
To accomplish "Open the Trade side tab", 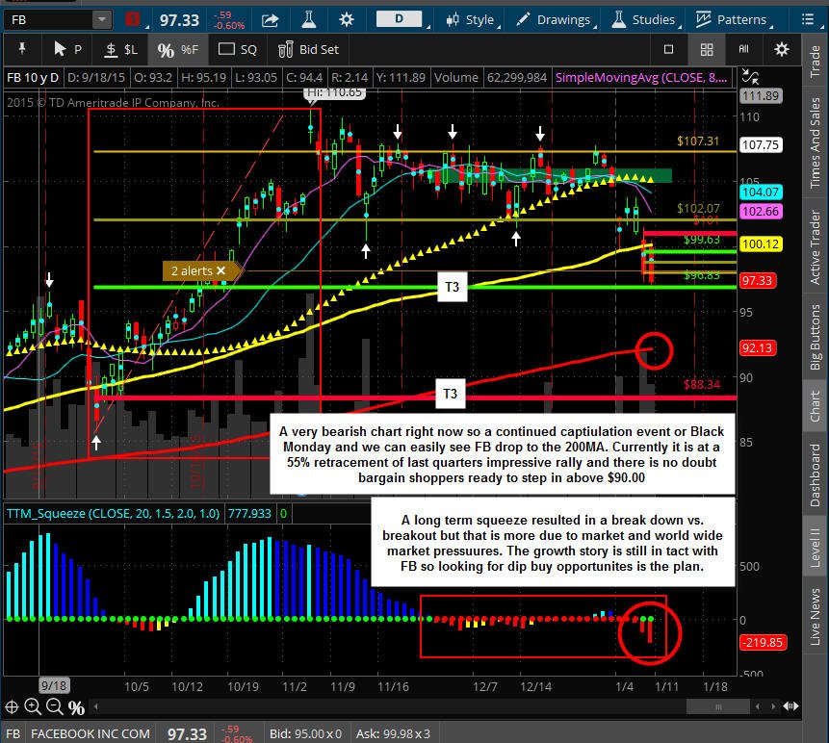I will pyautogui.click(x=816, y=62).
